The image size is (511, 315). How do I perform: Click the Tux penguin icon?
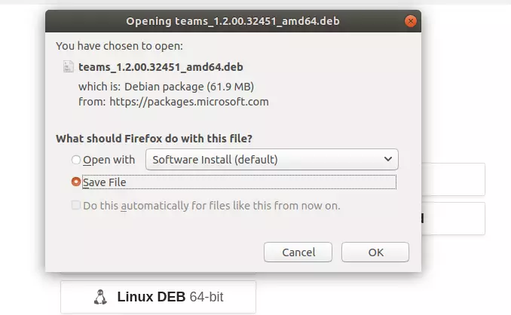tap(100, 297)
